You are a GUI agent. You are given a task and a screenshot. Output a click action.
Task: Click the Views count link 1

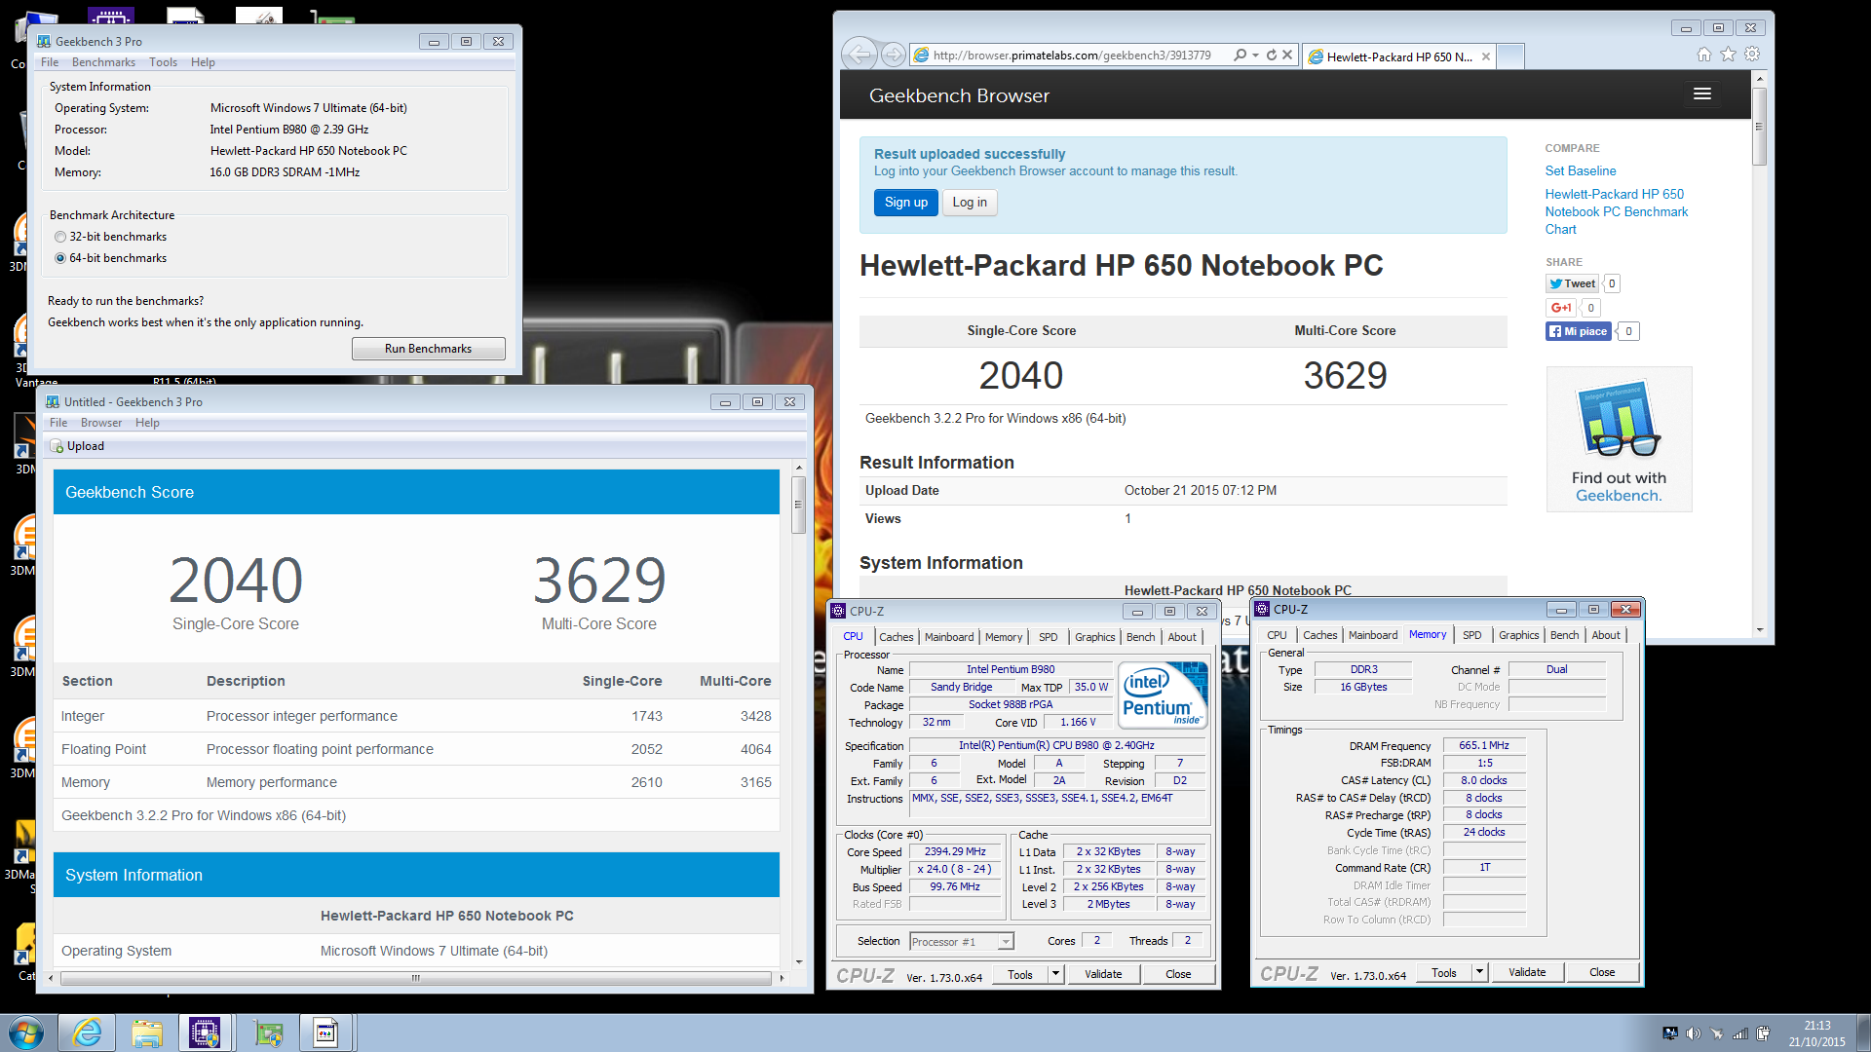click(x=1127, y=519)
